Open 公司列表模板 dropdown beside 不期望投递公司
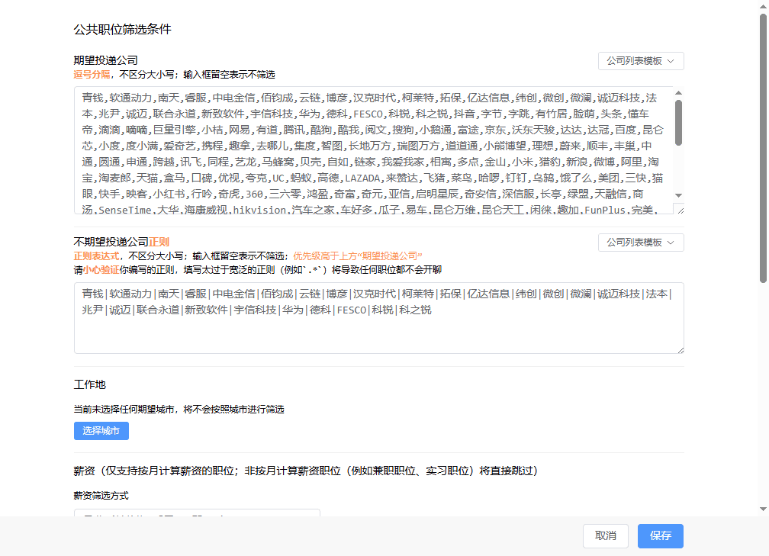 click(641, 242)
